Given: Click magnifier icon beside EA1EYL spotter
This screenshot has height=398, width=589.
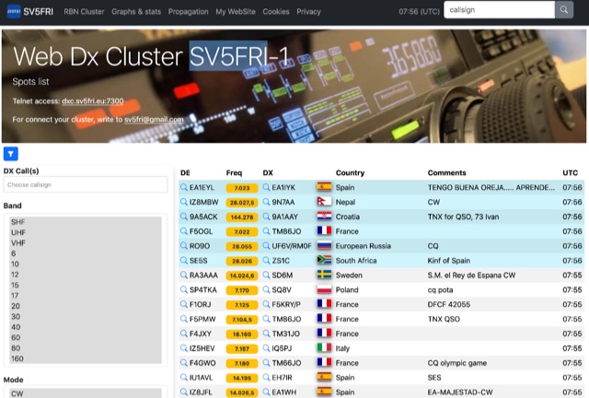Looking at the screenshot, I should 185,187.
